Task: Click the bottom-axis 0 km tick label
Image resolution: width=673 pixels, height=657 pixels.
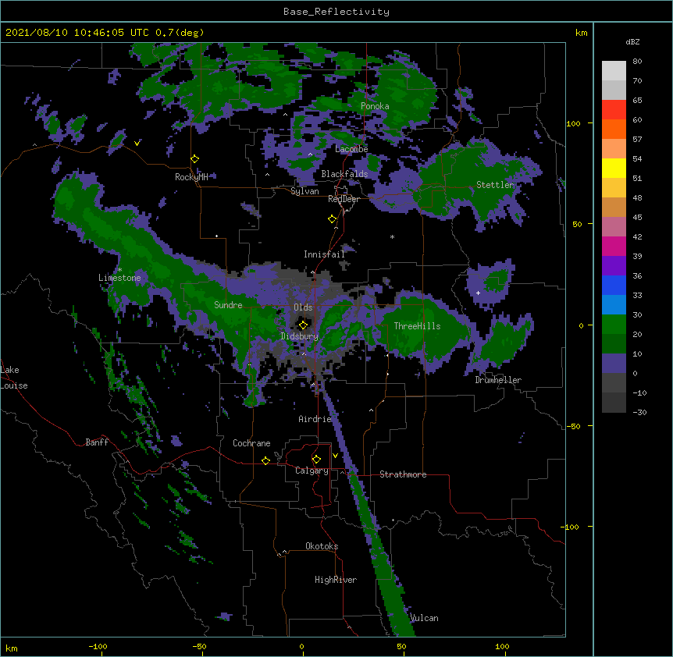Action: [x=301, y=646]
